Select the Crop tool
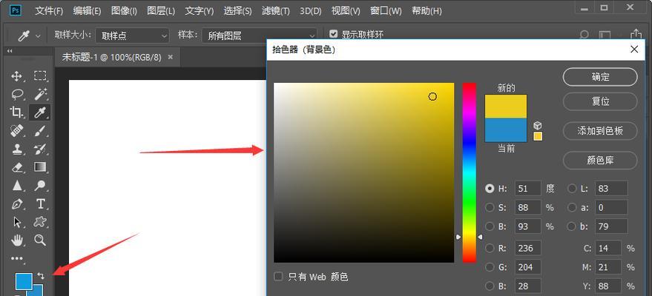Viewport: 652px width, 296px height. (16, 112)
